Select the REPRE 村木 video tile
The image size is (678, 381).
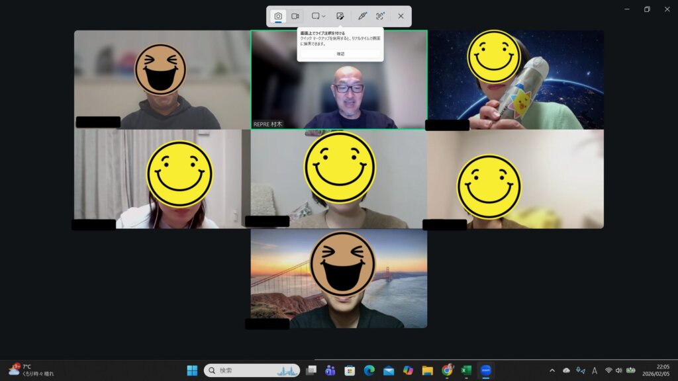click(339, 79)
